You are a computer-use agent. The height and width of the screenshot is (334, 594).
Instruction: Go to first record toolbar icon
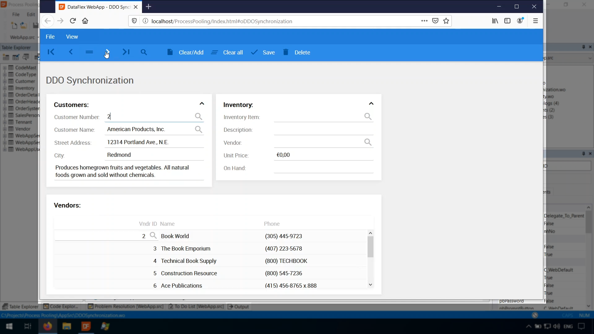[x=51, y=52]
